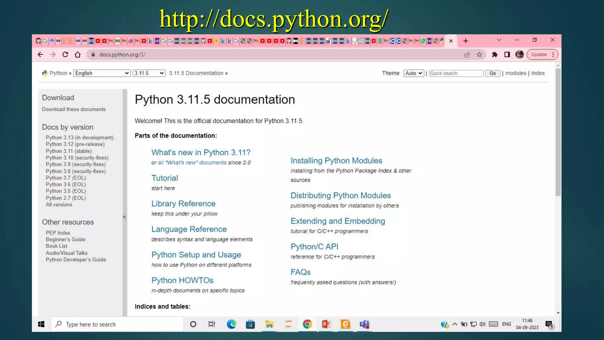Launch Microsoft Edge from taskbar

pyautogui.click(x=232, y=324)
